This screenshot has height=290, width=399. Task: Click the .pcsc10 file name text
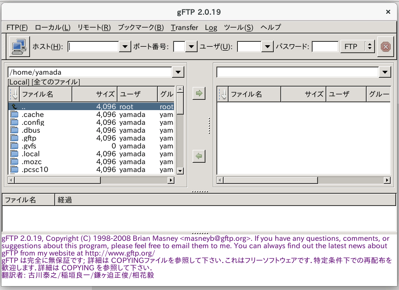[x=35, y=170]
